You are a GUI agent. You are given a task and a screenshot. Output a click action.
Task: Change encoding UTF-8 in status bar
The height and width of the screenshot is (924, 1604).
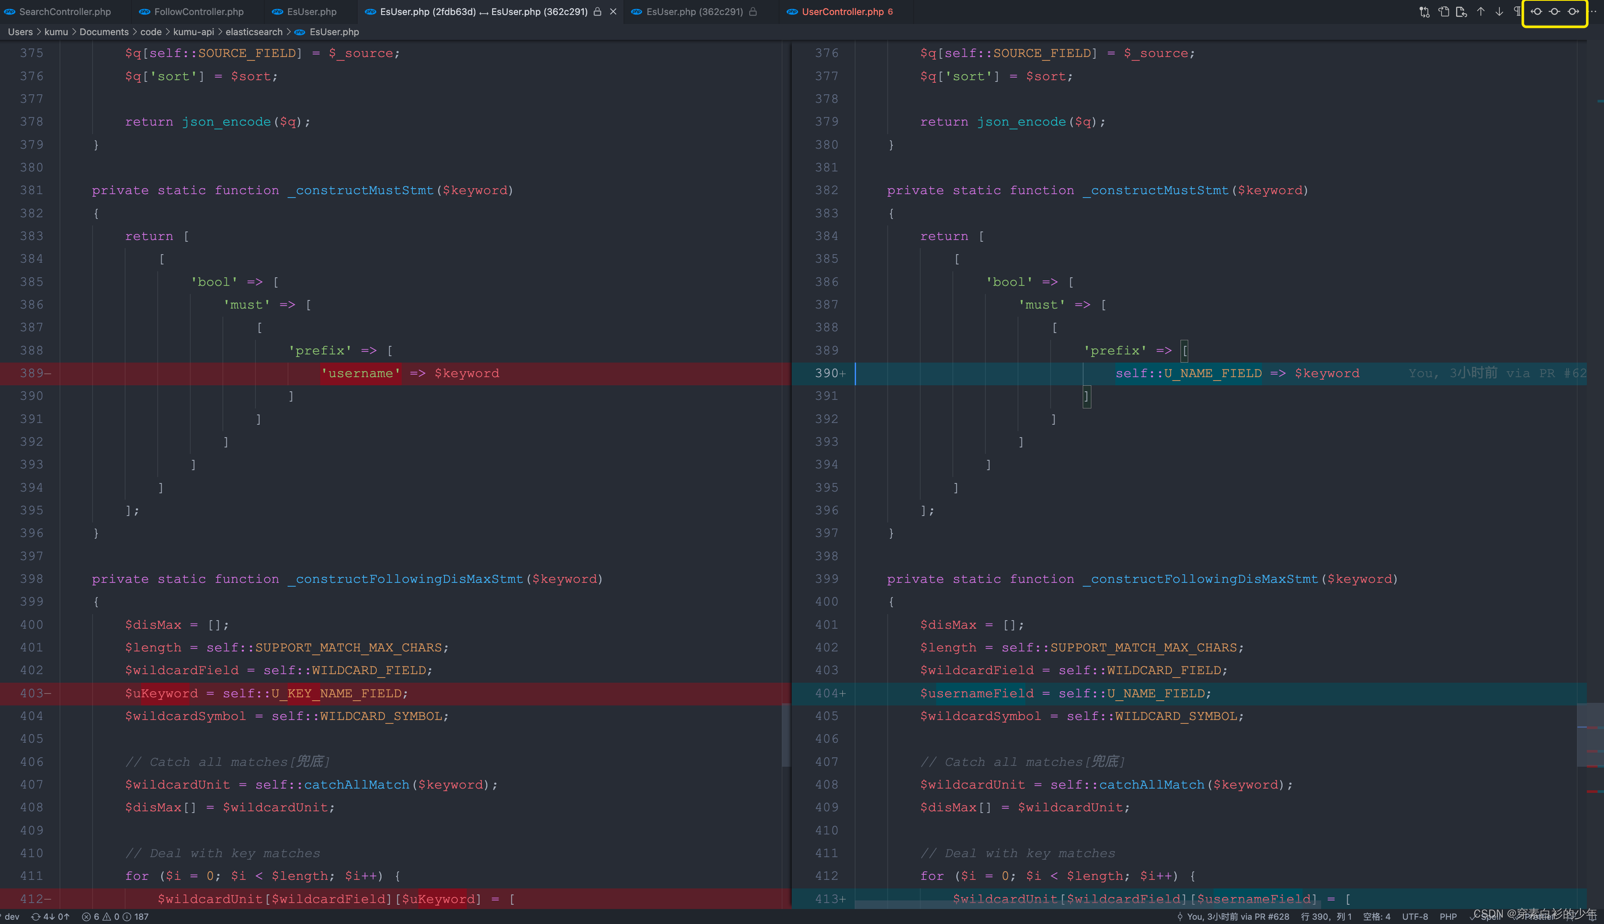(x=1415, y=916)
